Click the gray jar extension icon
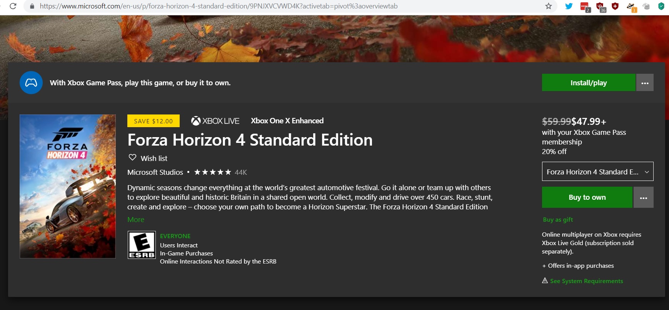 (646, 6)
